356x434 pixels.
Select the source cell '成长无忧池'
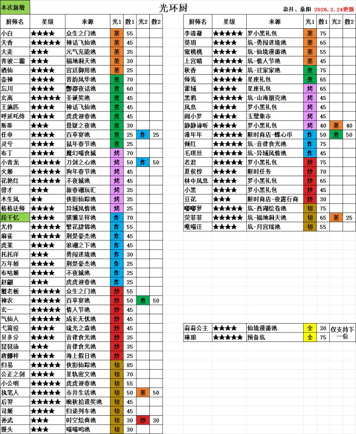pos(88,319)
